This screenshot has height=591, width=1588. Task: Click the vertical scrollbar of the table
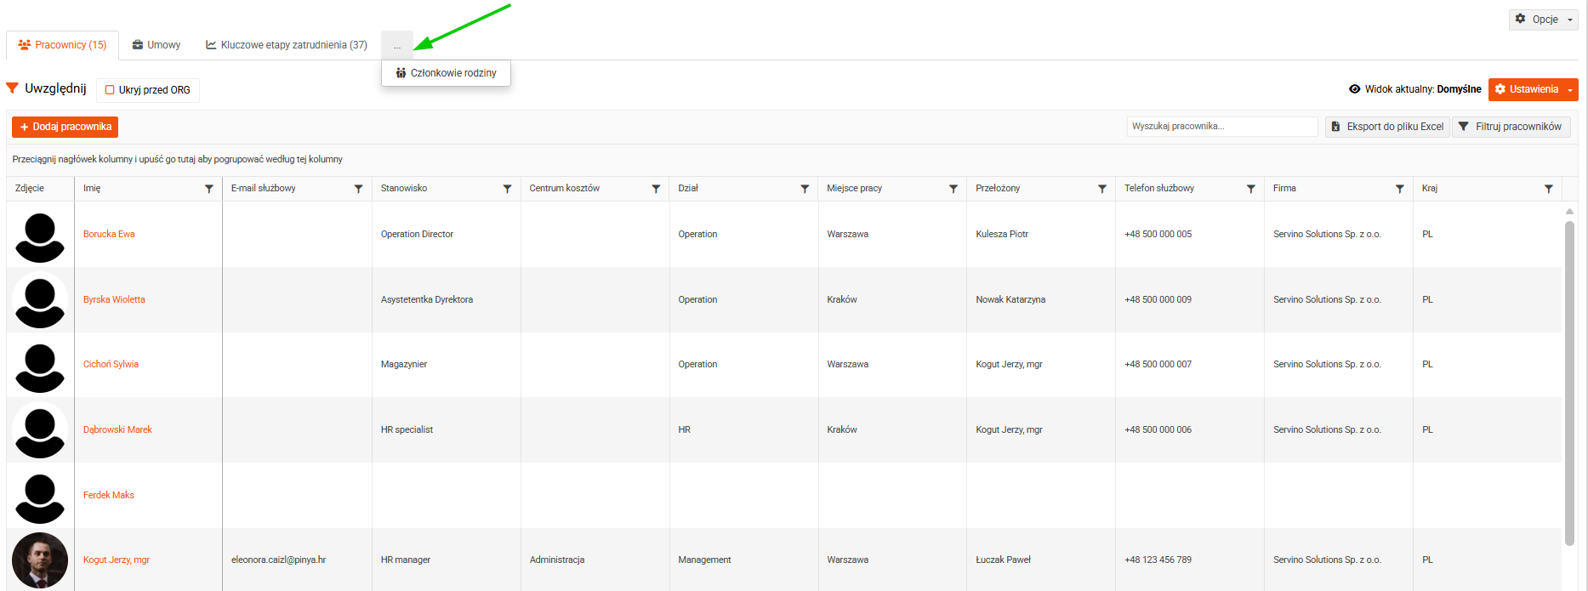pyautogui.click(x=1569, y=383)
